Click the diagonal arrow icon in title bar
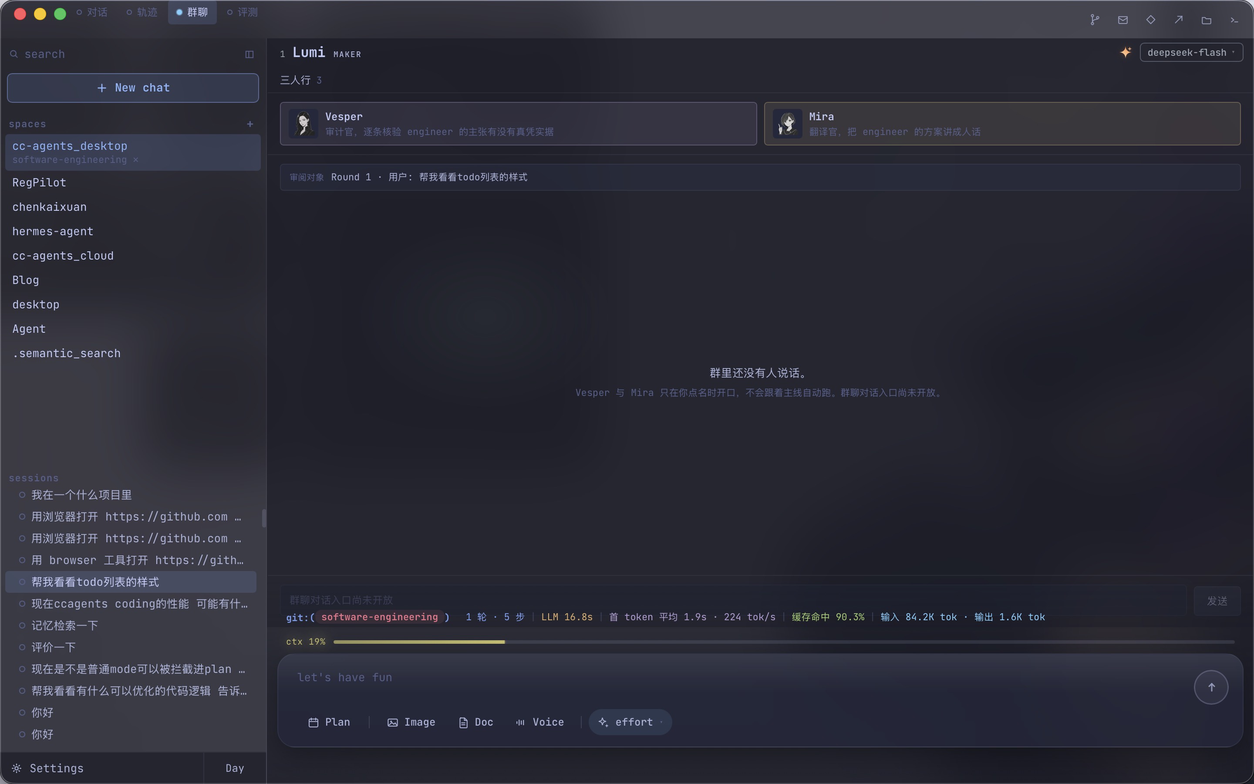This screenshot has height=784, width=1254. [1178, 20]
